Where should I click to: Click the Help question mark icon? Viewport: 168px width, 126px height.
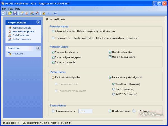click(55, 13)
